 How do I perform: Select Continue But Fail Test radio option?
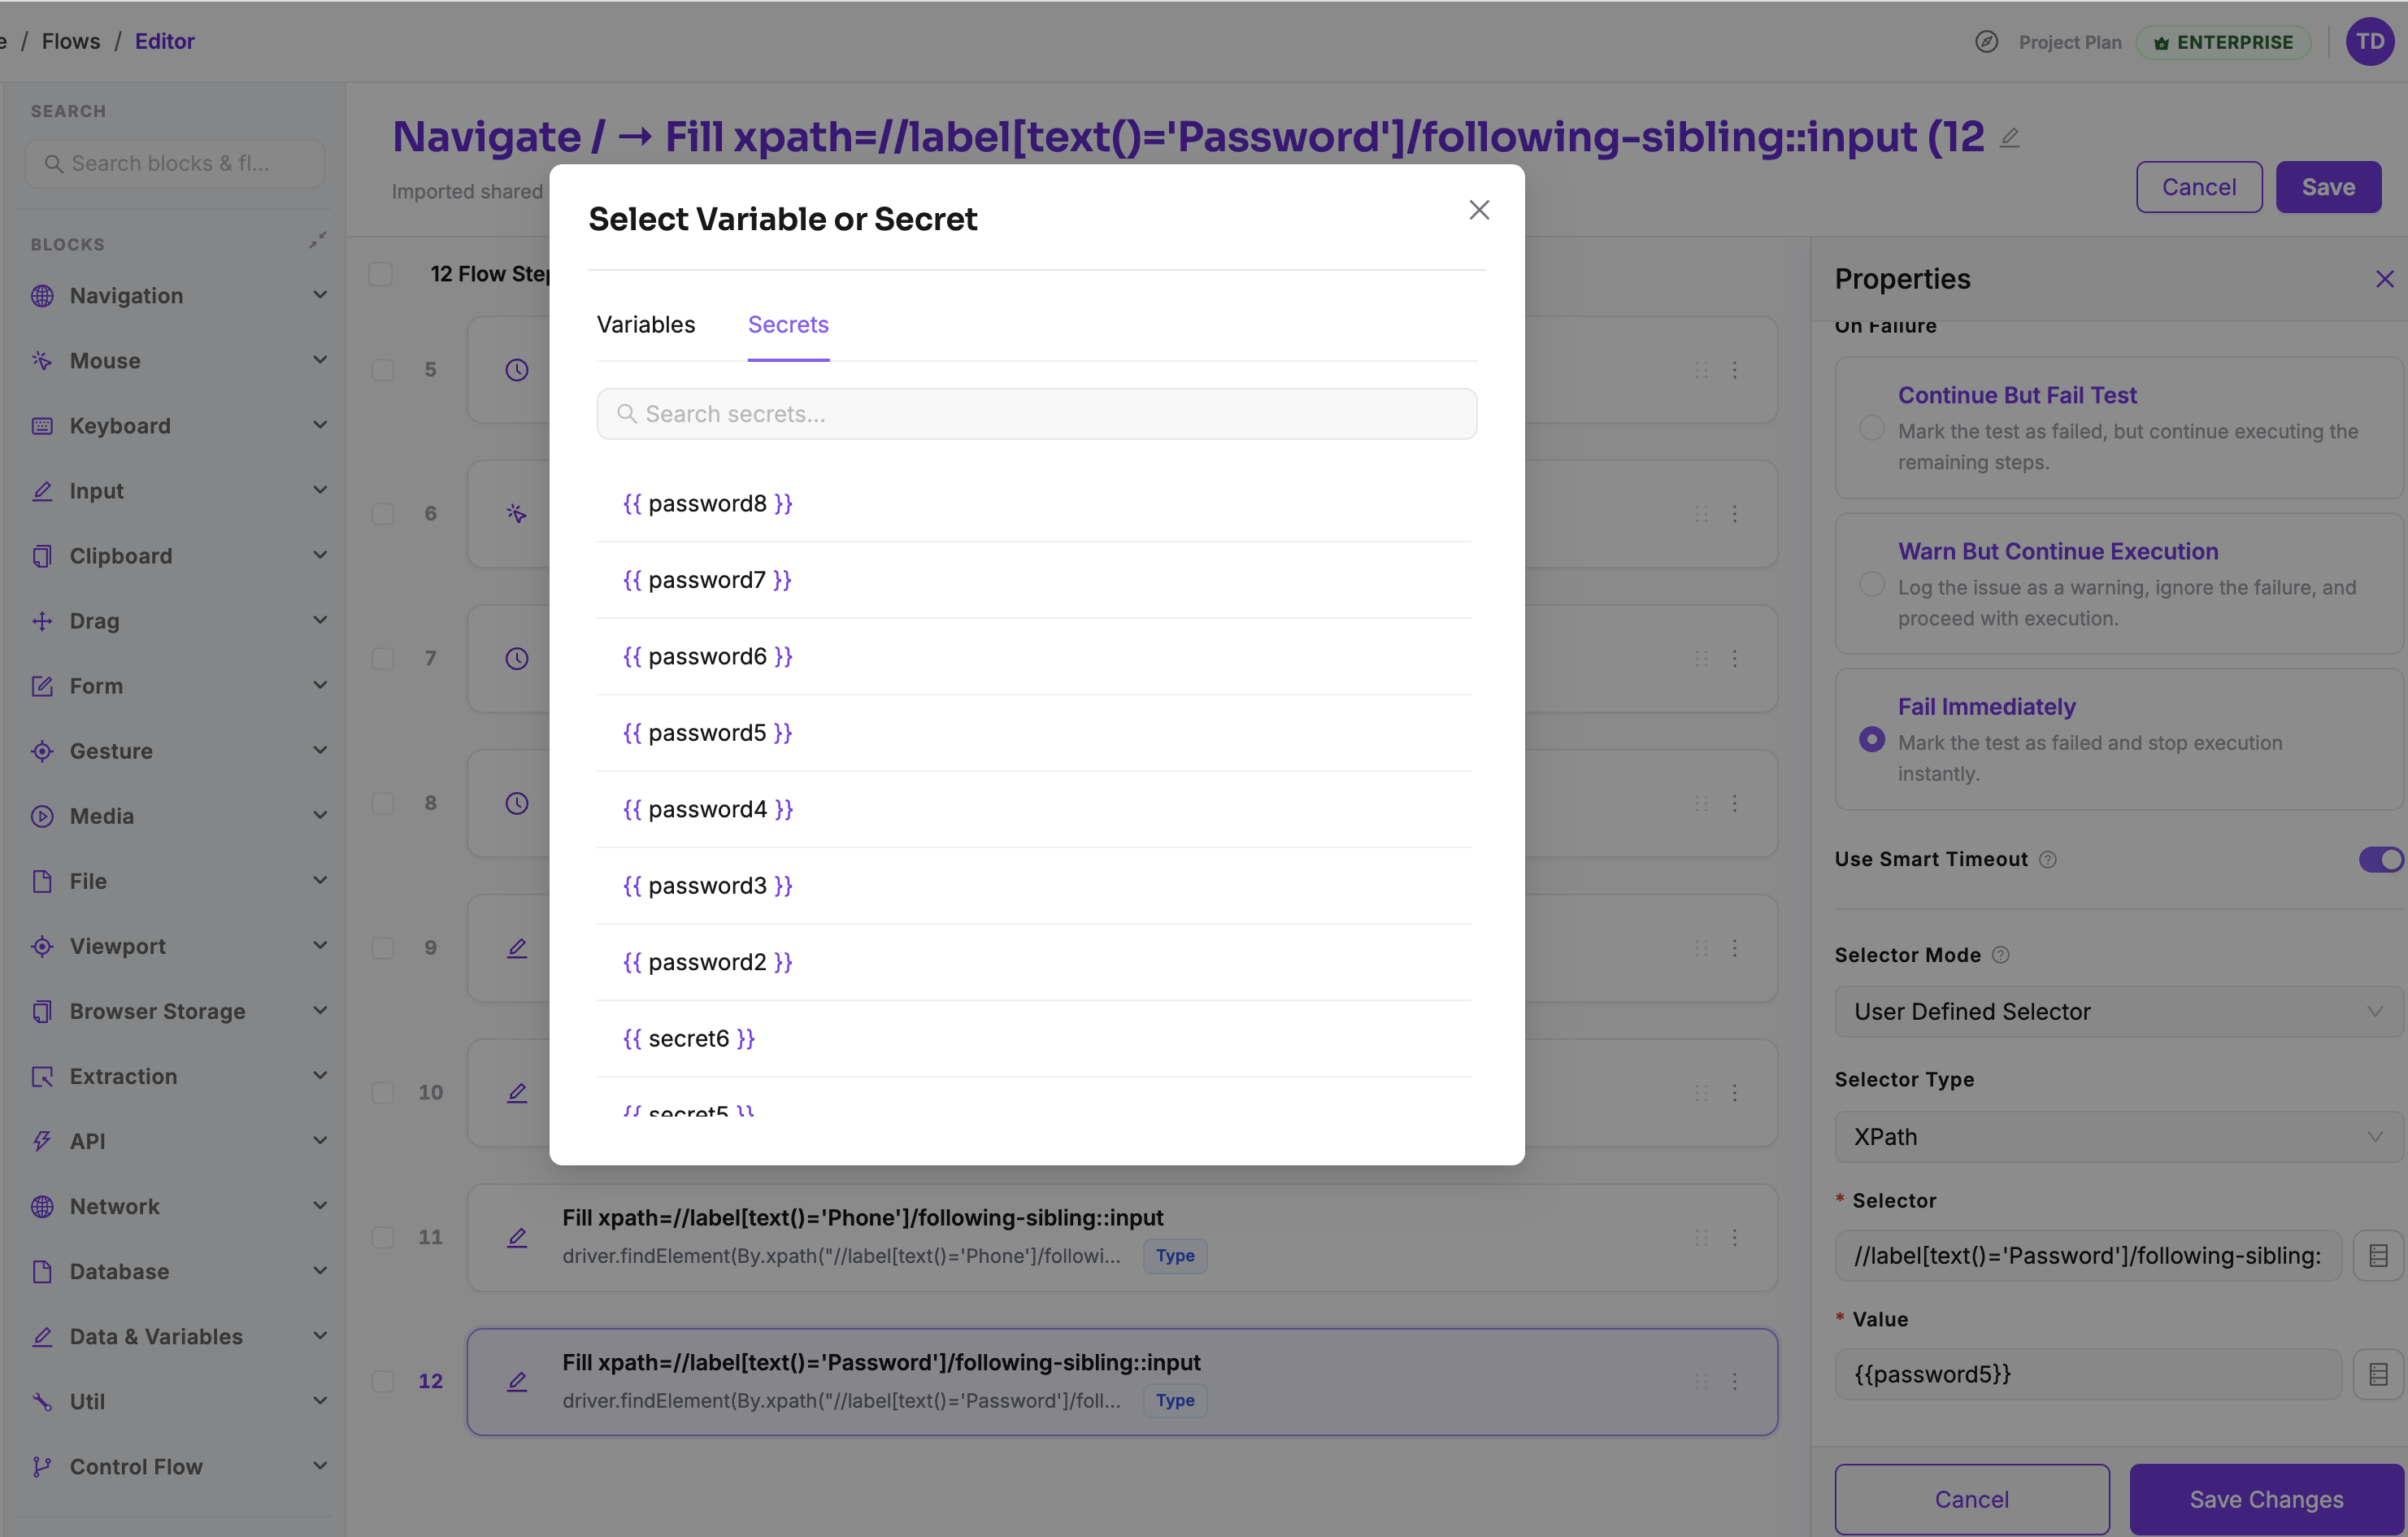1872,428
